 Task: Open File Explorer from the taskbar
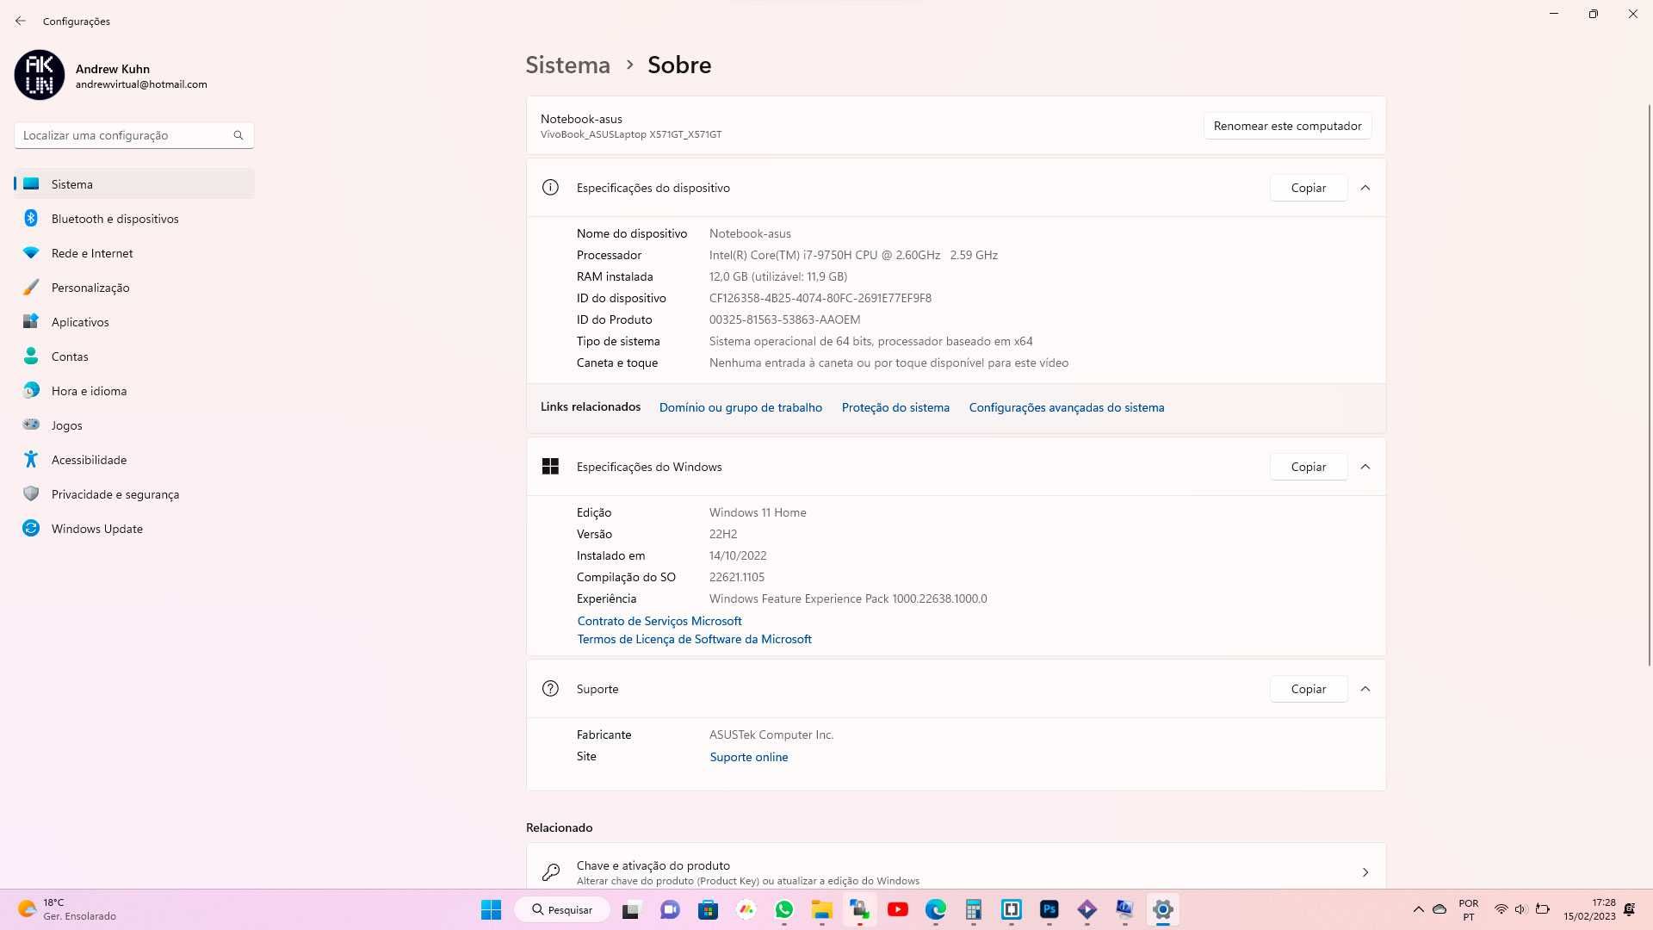(x=821, y=909)
